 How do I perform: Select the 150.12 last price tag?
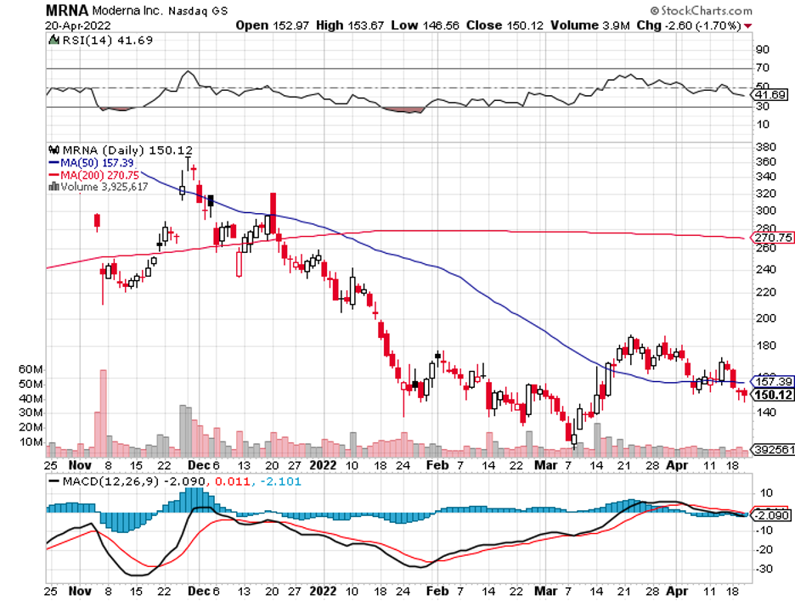click(773, 395)
